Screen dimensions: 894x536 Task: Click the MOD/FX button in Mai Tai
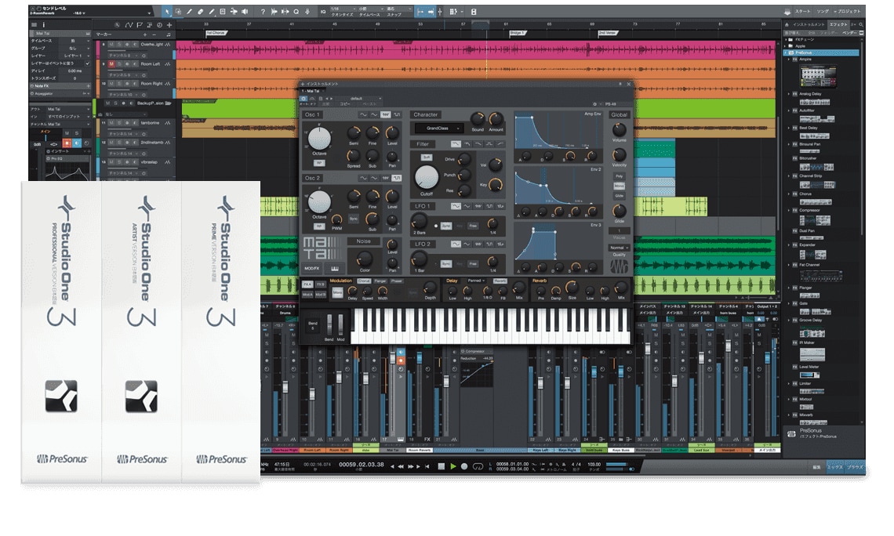point(312,268)
